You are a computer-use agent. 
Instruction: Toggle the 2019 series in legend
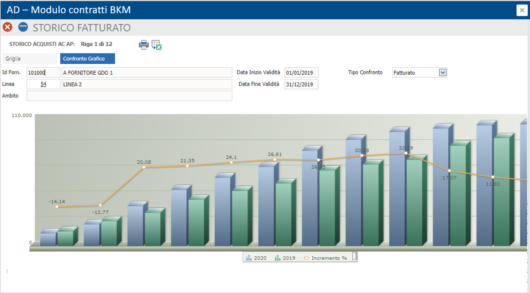point(285,258)
